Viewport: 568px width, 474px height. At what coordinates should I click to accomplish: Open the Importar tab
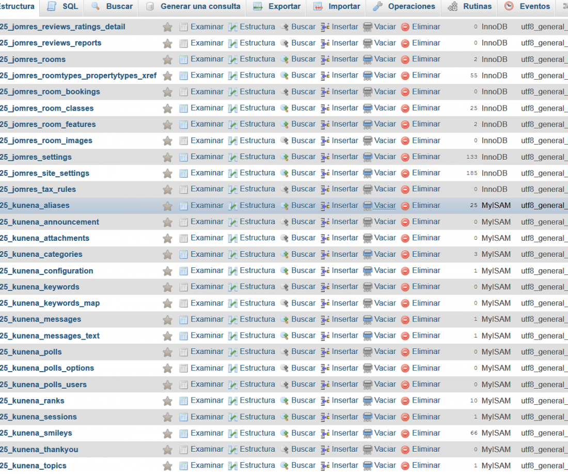pyautogui.click(x=337, y=7)
